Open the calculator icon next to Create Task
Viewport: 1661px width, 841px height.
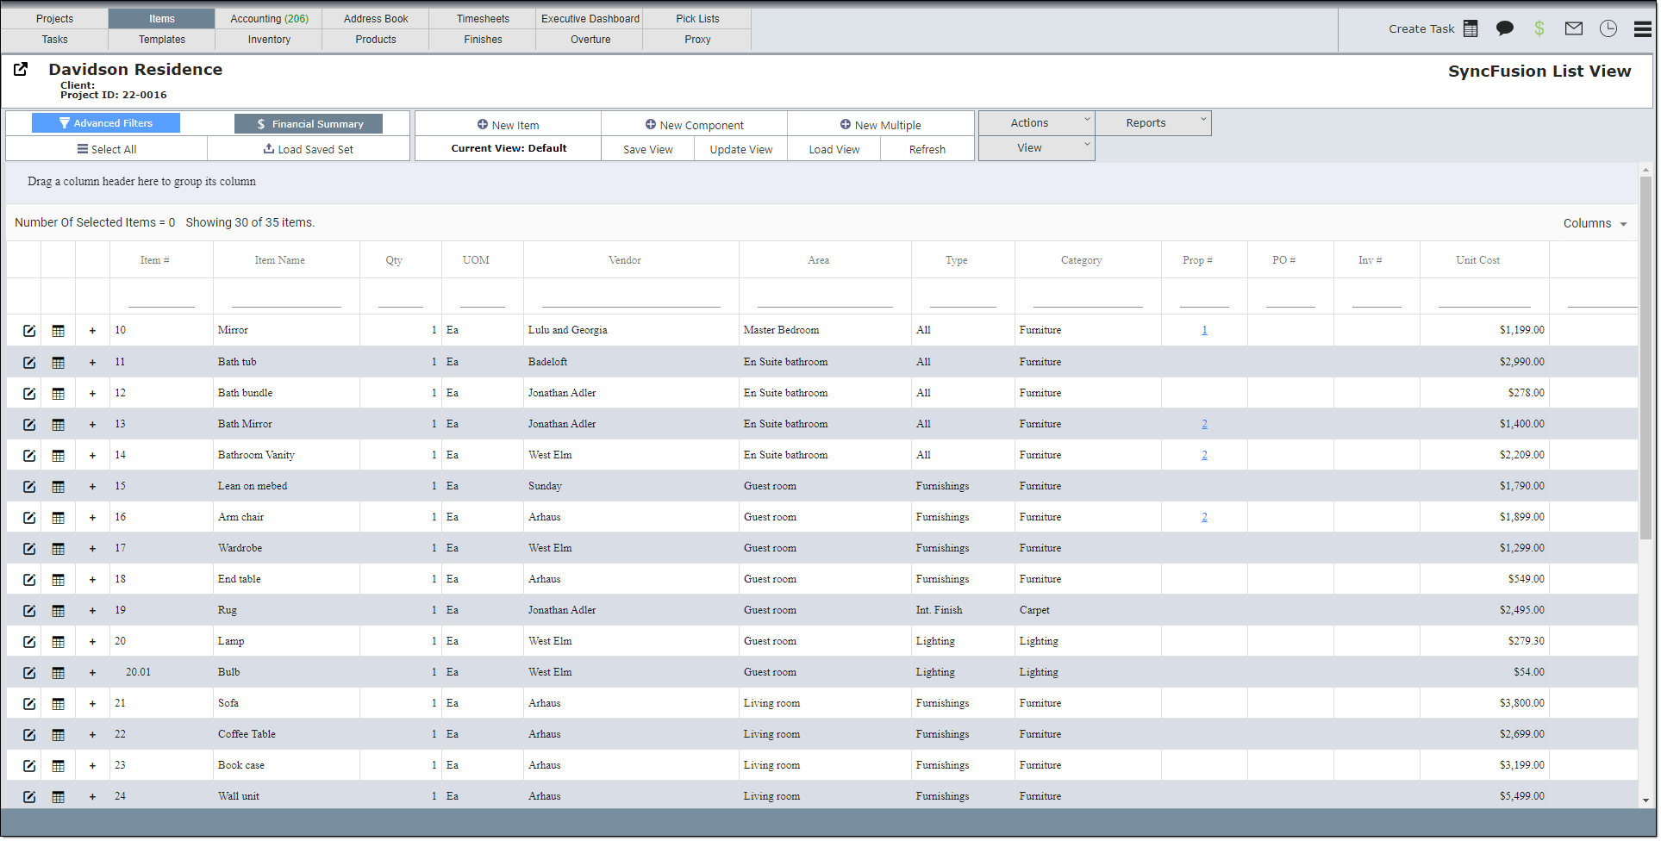pos(1471,28)
